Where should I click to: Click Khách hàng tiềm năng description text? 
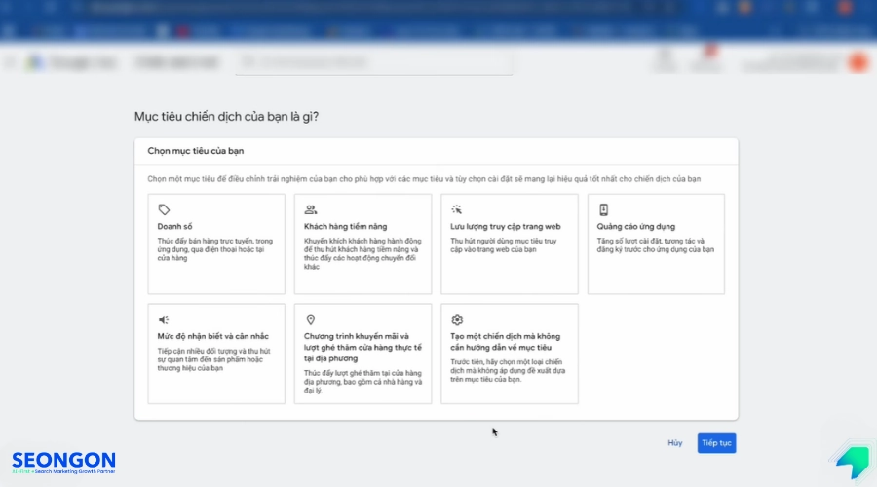point(362,254)
